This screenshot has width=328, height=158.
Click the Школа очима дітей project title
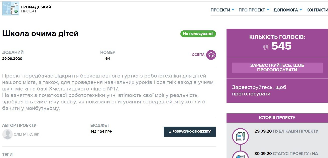click(40, 34)
